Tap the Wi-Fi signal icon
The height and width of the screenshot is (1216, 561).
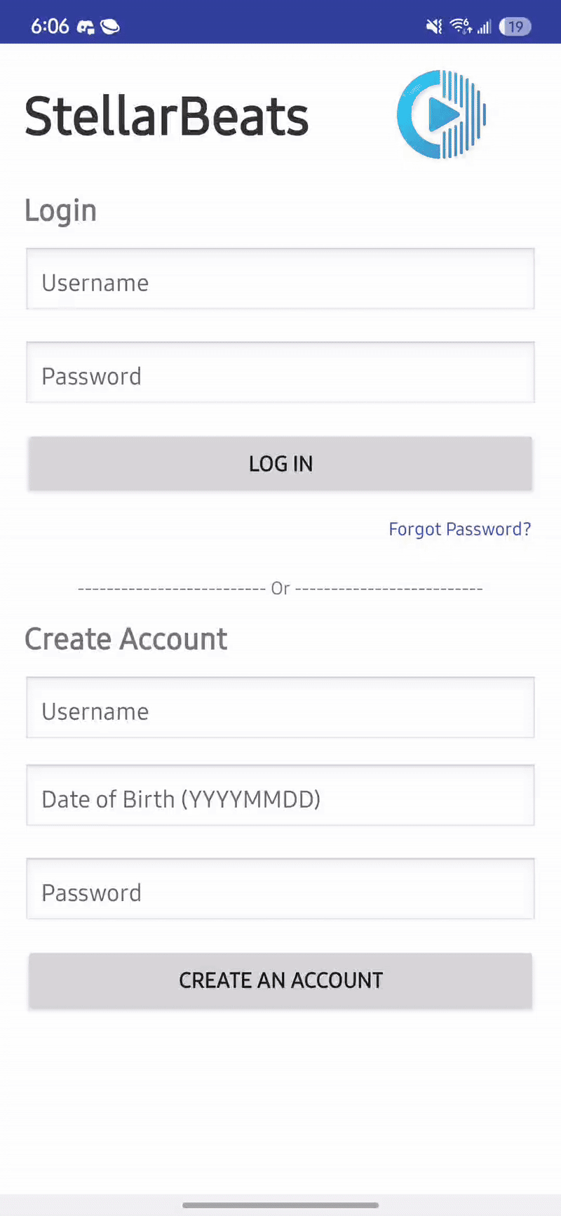tap(460, 27)
